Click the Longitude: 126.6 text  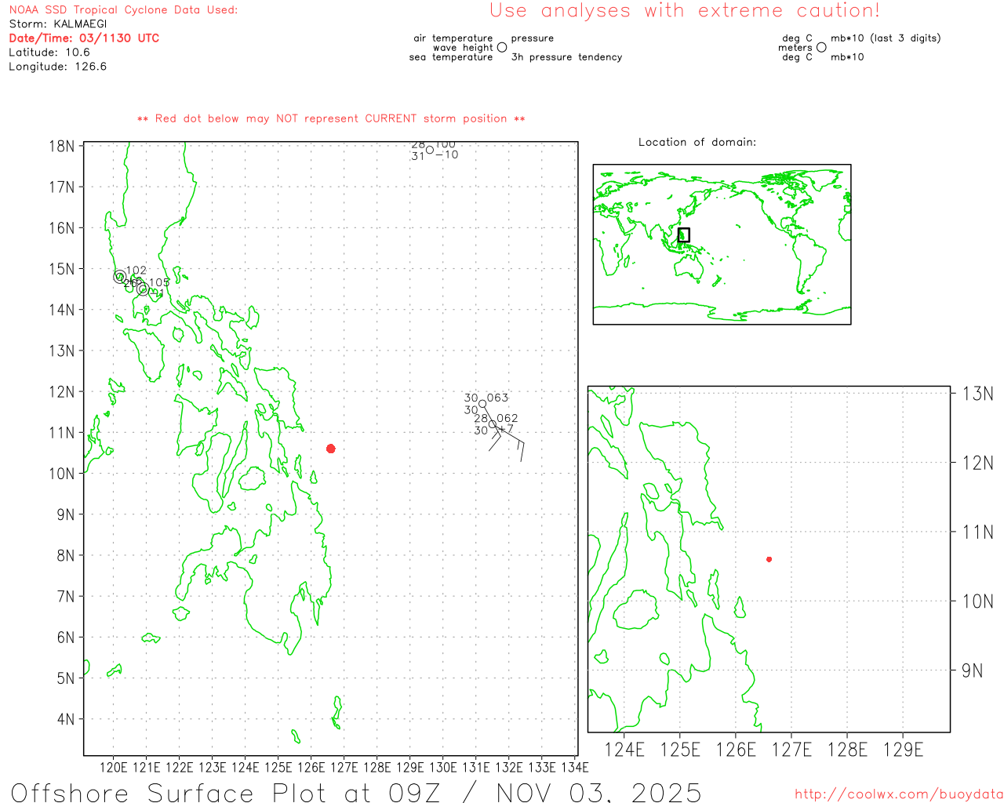coord(58,67)
